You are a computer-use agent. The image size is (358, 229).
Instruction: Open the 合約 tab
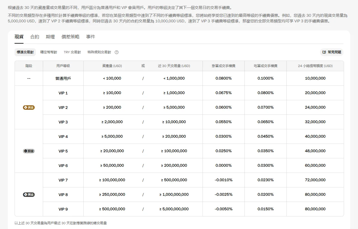pos(35,37)
